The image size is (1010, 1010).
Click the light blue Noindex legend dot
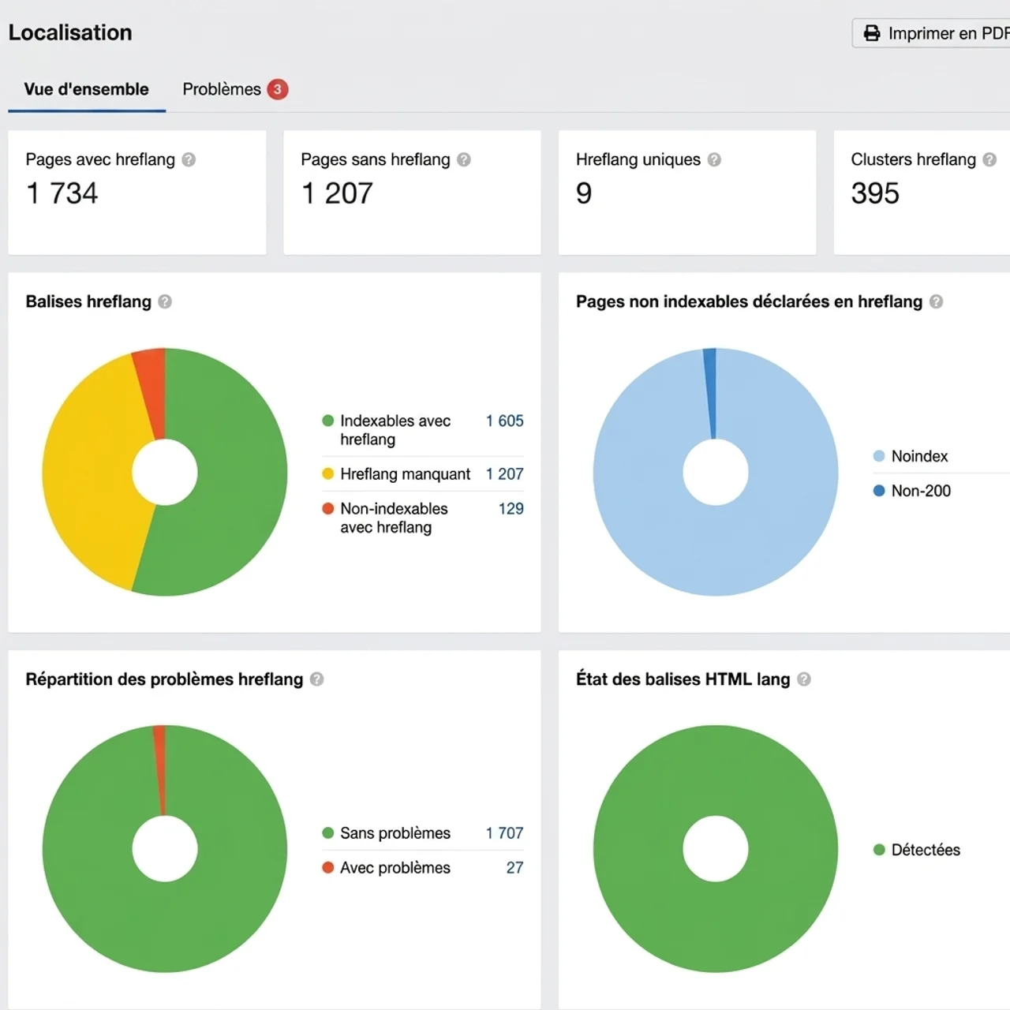click(879, 455)
